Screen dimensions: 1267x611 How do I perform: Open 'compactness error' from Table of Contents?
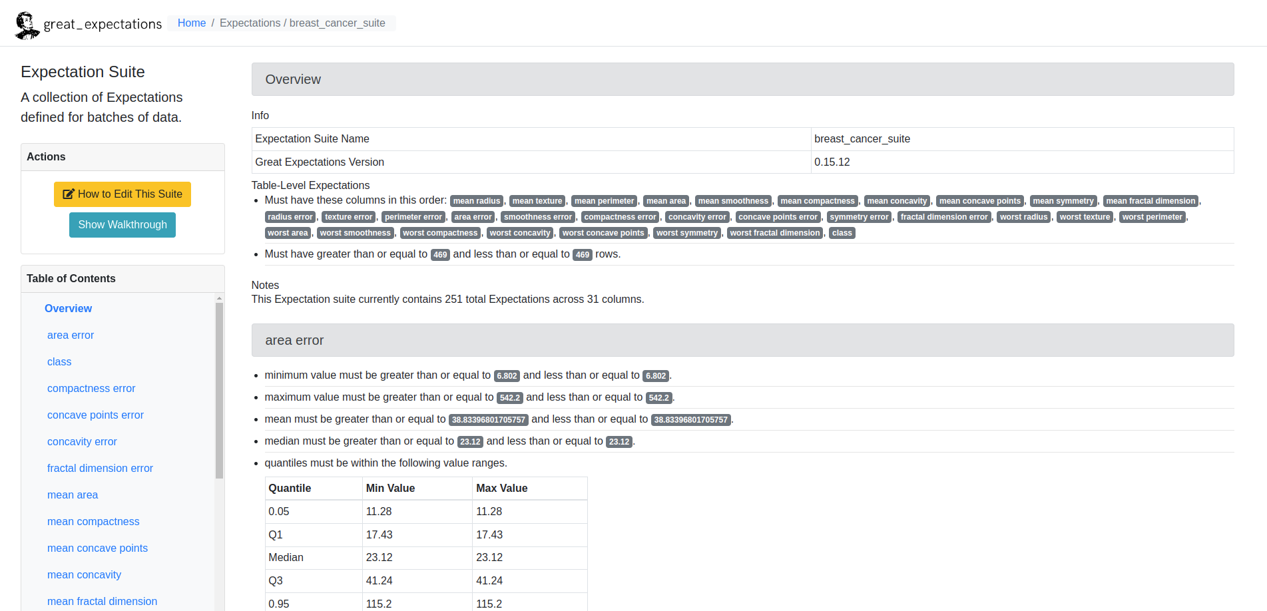pos(91,388)
